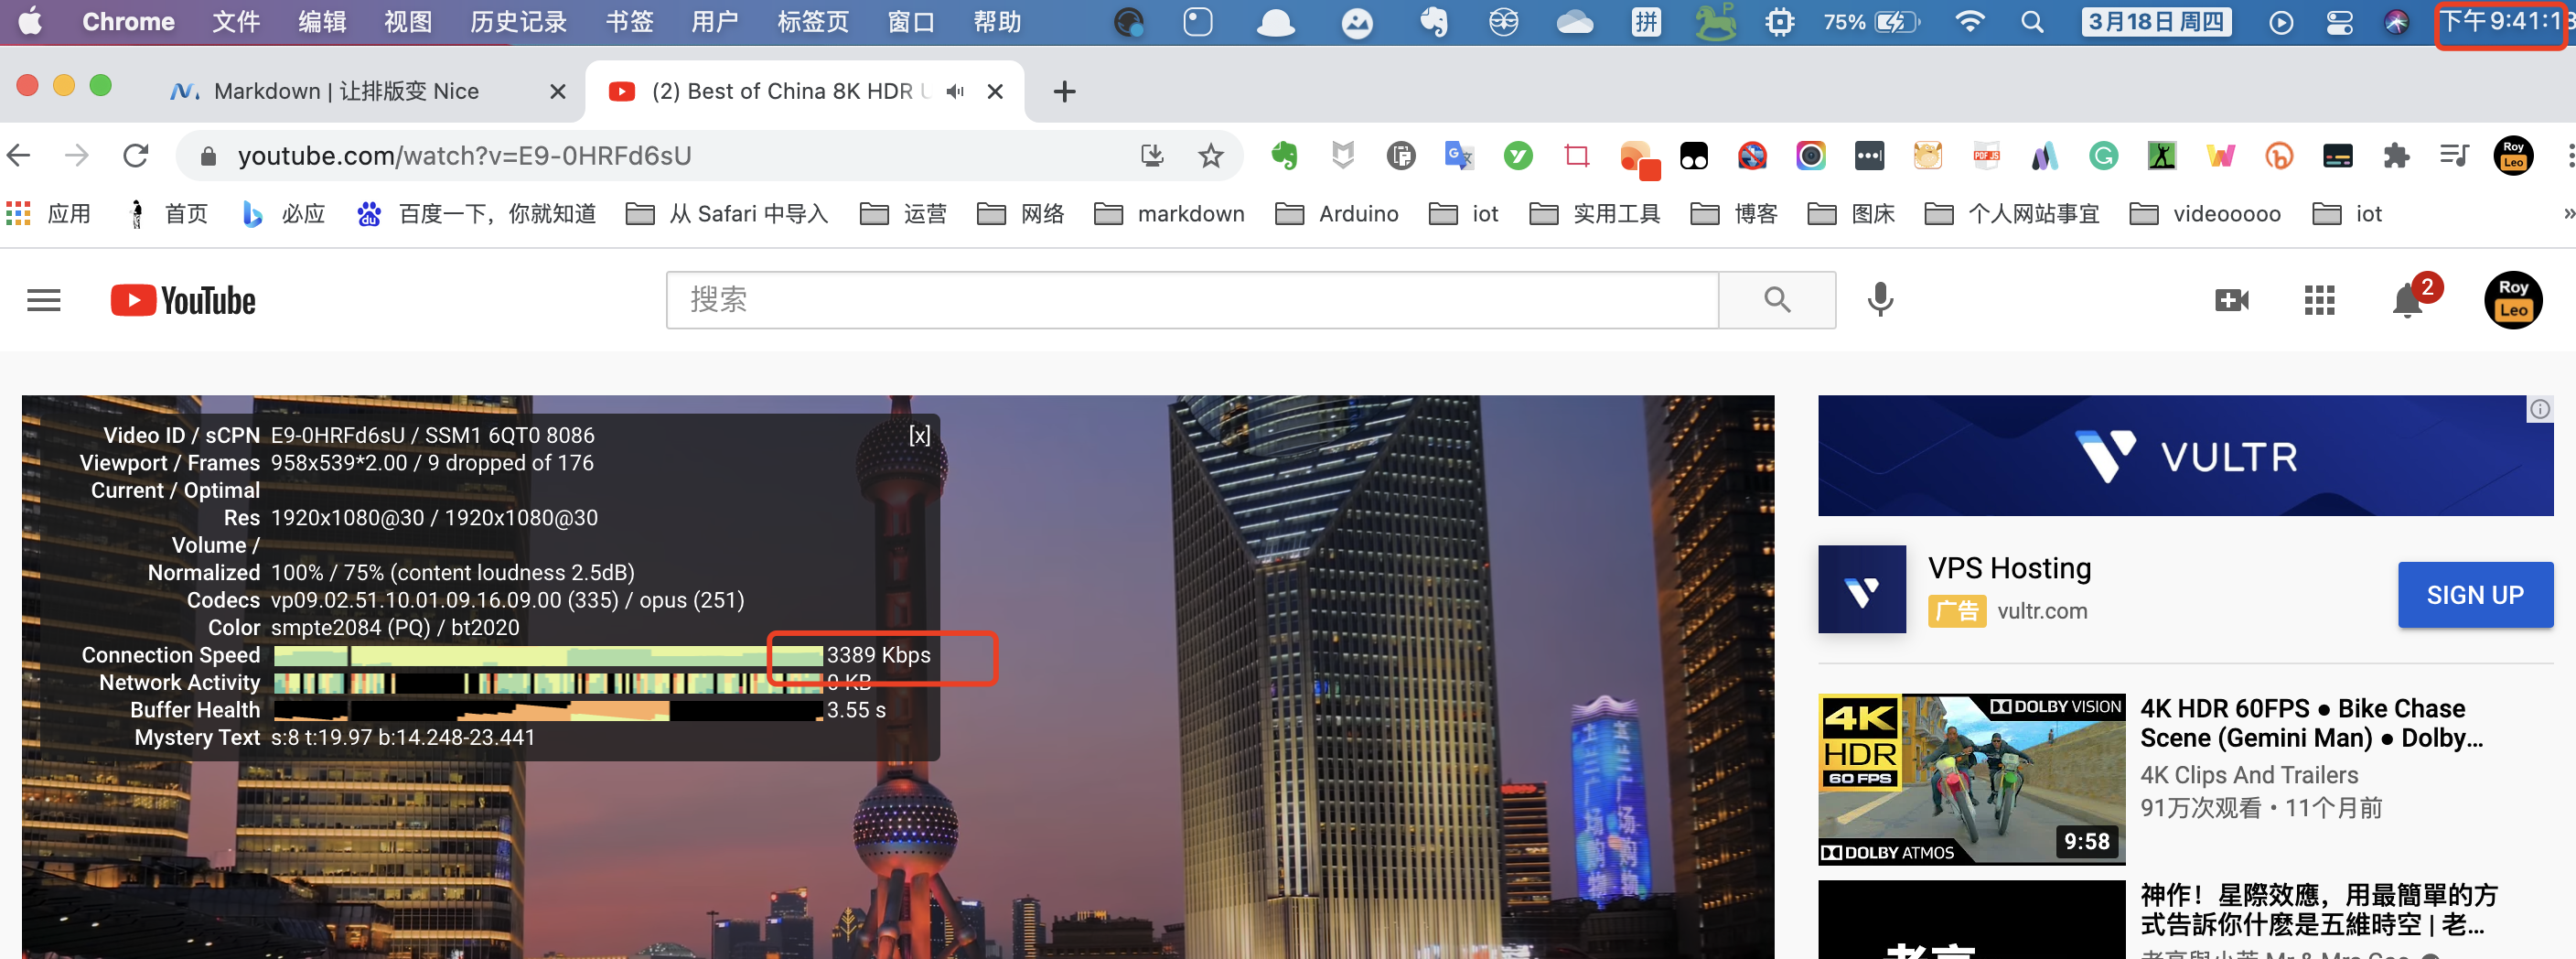Open 4K HDR 60FPS Bike Chase video title
Image resolution: width=2576 pixels, height=959 pixels.
[2311, 723]
